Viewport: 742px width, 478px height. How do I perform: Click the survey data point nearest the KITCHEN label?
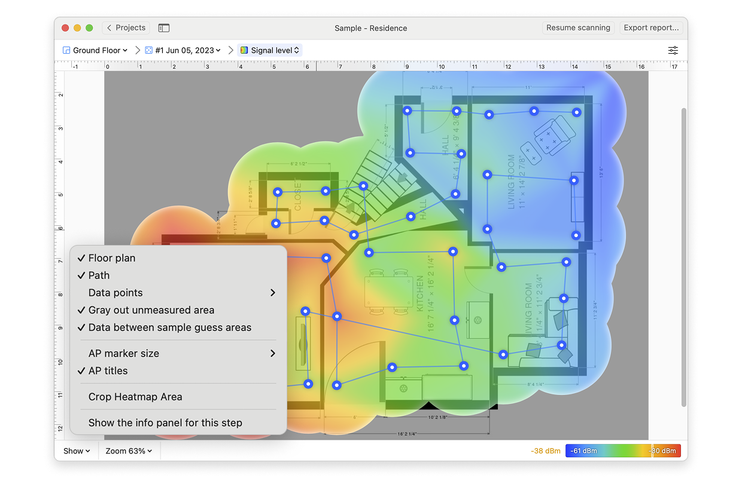coord(455,320)
